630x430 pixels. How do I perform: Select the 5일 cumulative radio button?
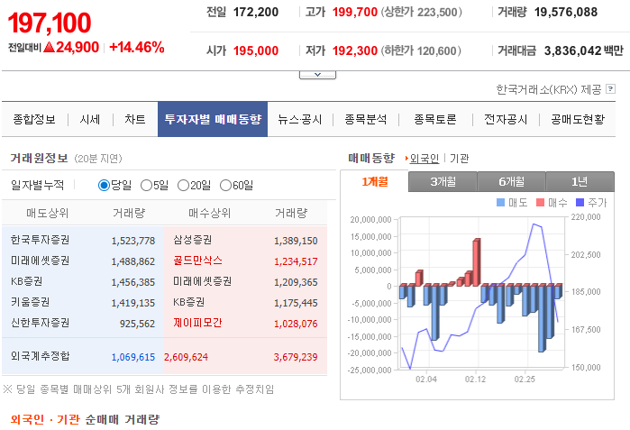point(147,186)
